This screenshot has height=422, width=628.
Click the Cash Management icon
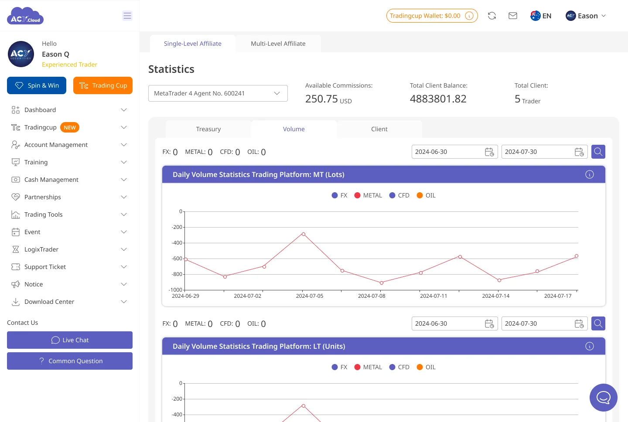point(16,180)
